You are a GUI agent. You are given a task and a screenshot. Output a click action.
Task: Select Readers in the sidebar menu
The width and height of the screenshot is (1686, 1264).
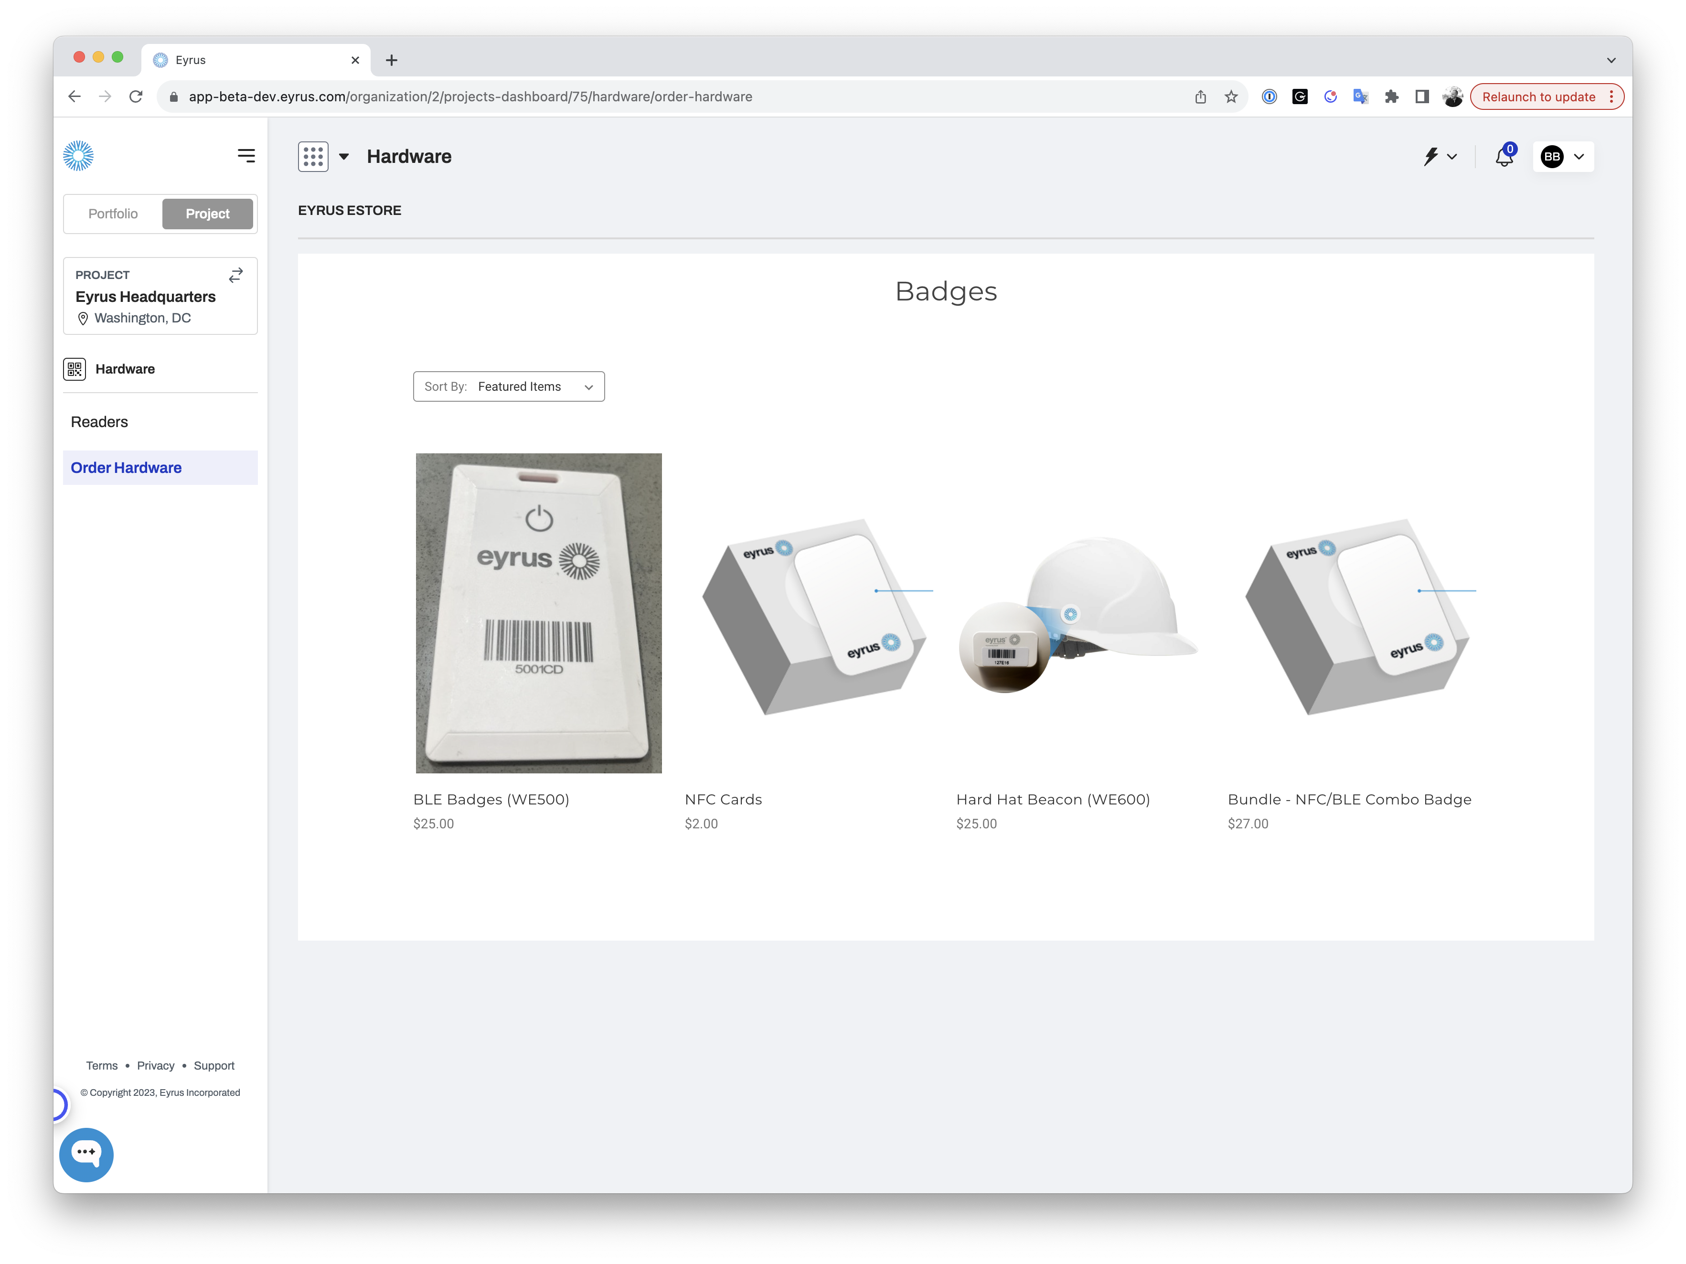click(x=99, y=422)
